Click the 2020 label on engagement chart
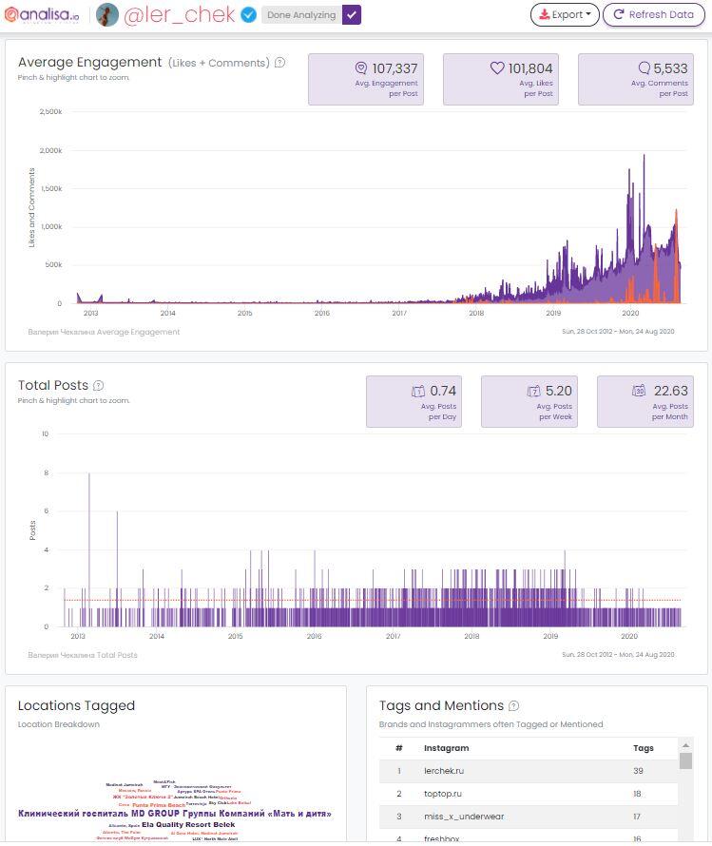712x846 pixels. click(630, 313)
